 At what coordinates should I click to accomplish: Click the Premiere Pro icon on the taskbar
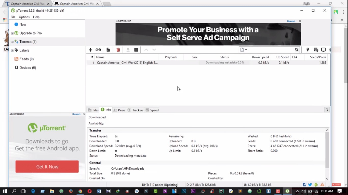coord(193,191)
